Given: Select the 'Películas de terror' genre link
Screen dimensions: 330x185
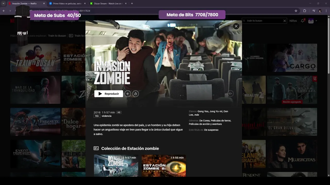Looking at the screenshot, I should pyautogui.click(x=221, y=121).
